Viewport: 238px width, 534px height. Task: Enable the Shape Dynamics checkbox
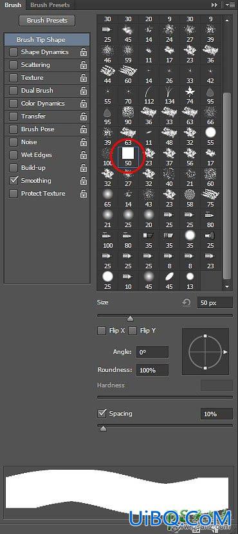14,52
